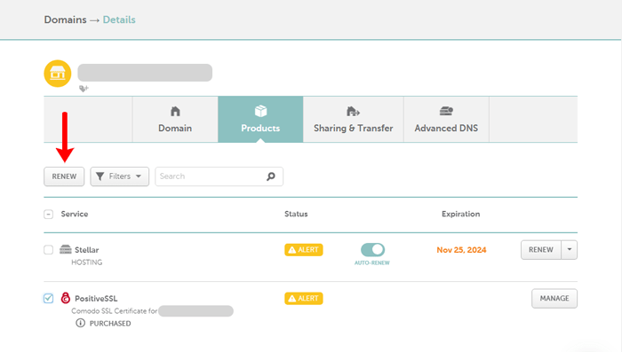Click the Service column header

[74, 214]
